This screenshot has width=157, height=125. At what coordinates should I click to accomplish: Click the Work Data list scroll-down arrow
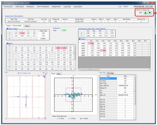[135, 119]
